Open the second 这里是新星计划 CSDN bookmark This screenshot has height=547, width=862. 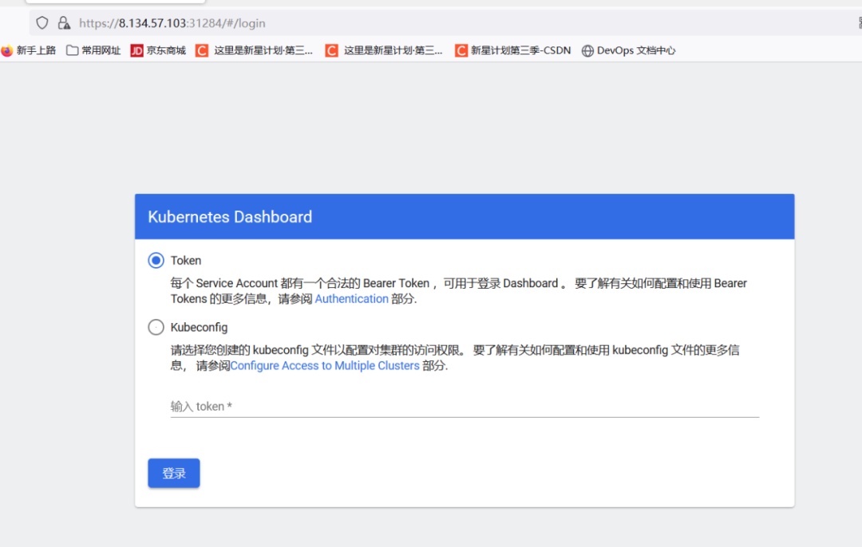tap(384, 50)
